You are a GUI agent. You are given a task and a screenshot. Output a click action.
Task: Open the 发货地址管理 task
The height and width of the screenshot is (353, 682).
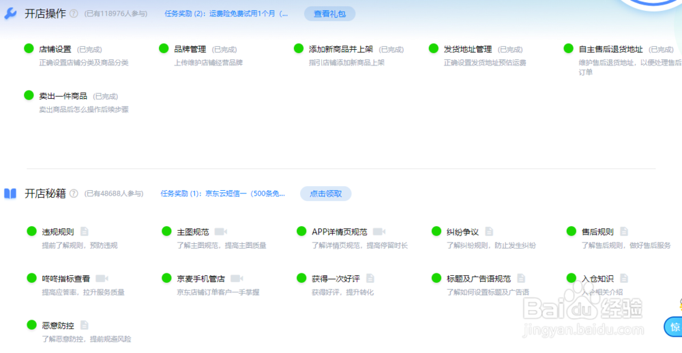[468, 49]
